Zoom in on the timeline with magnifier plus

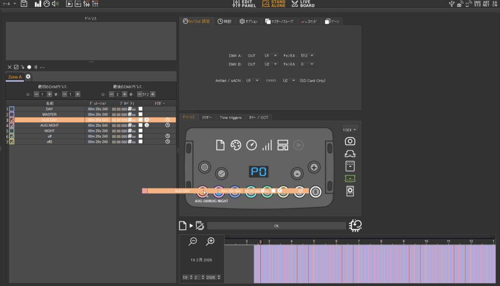click(210, 241)
